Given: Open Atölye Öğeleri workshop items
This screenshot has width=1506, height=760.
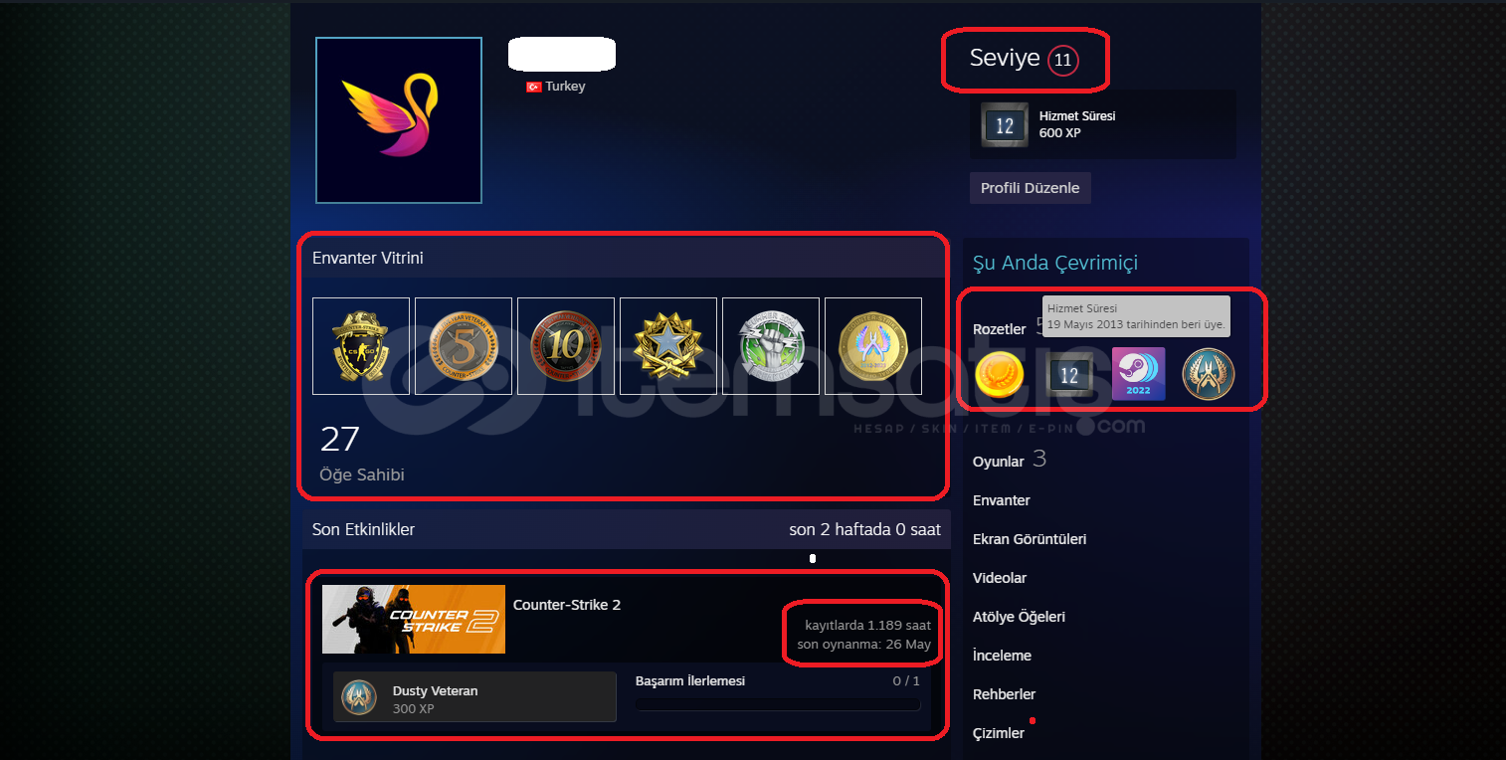Looking at the screenshot, I should pos(1019,617).
